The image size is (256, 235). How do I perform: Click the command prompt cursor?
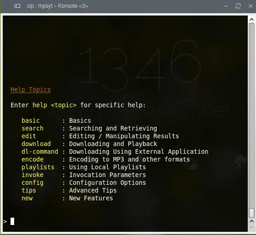[12, 221]
